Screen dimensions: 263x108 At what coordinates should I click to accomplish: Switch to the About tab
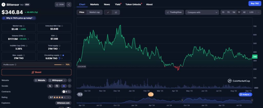click(149, 4)
